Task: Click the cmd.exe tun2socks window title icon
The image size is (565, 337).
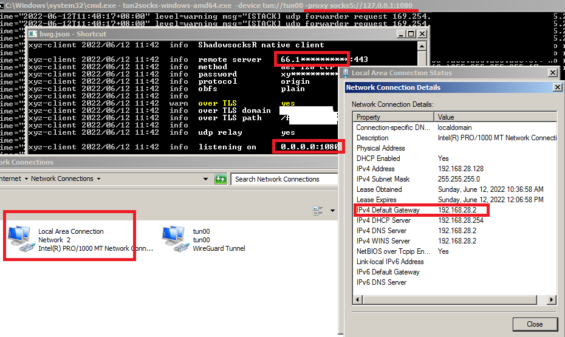Action: [x=2, y=5]
